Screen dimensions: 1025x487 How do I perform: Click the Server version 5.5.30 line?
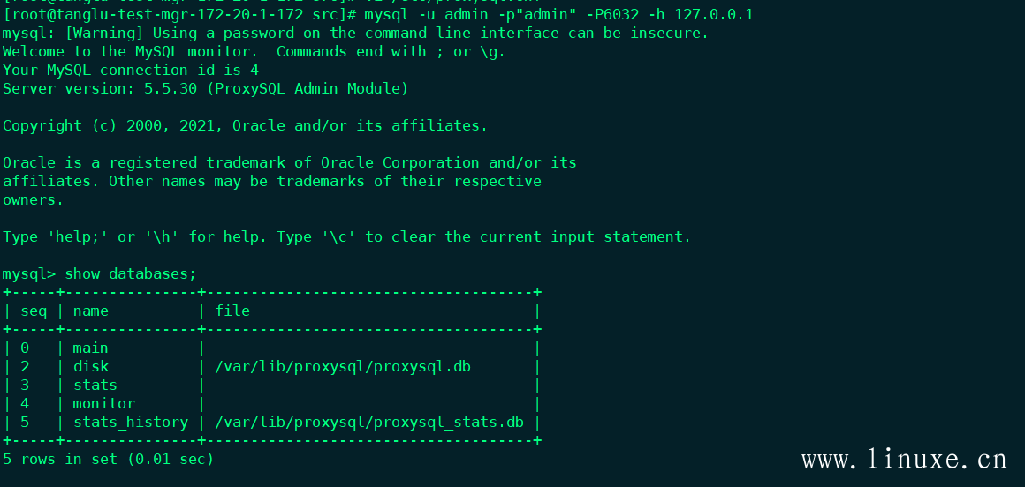(205, 89)
